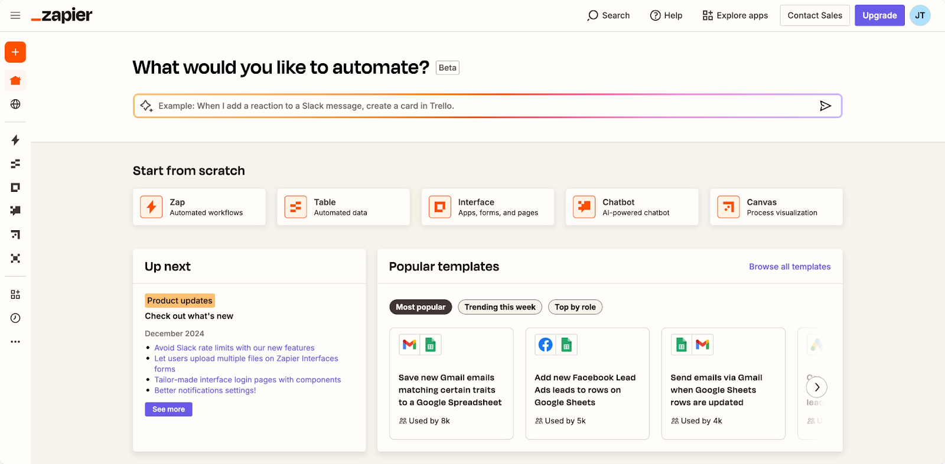Click the automation prompt input field

pos(487,106)
